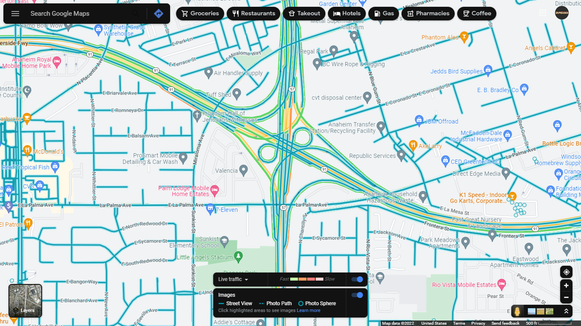Click the Little Angels Stadium park marker

239,256
